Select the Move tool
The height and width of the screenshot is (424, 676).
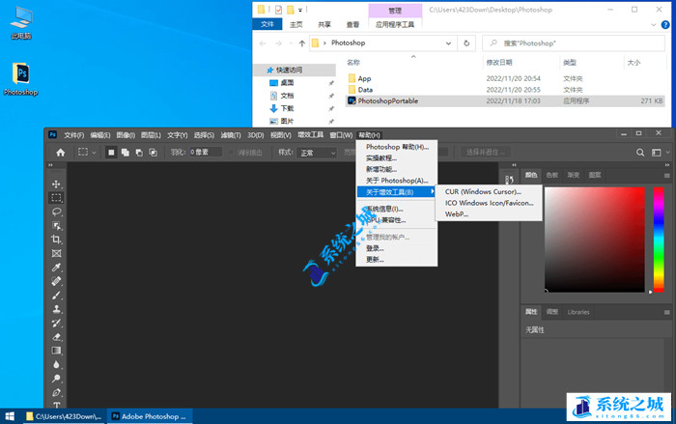tap(56, 184)
